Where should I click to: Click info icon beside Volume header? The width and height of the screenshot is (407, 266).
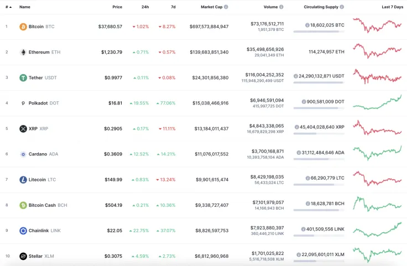coord(281,7)
